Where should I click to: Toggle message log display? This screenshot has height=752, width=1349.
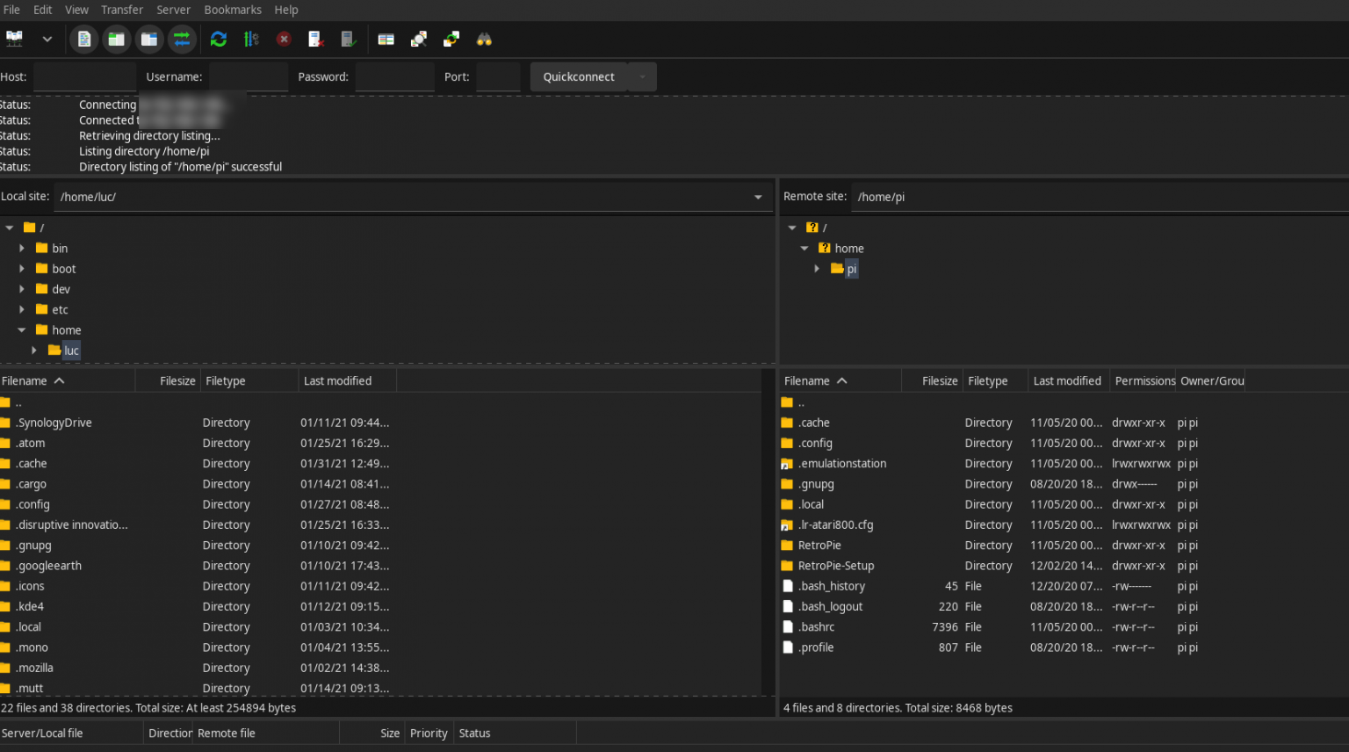coord(84,39)
